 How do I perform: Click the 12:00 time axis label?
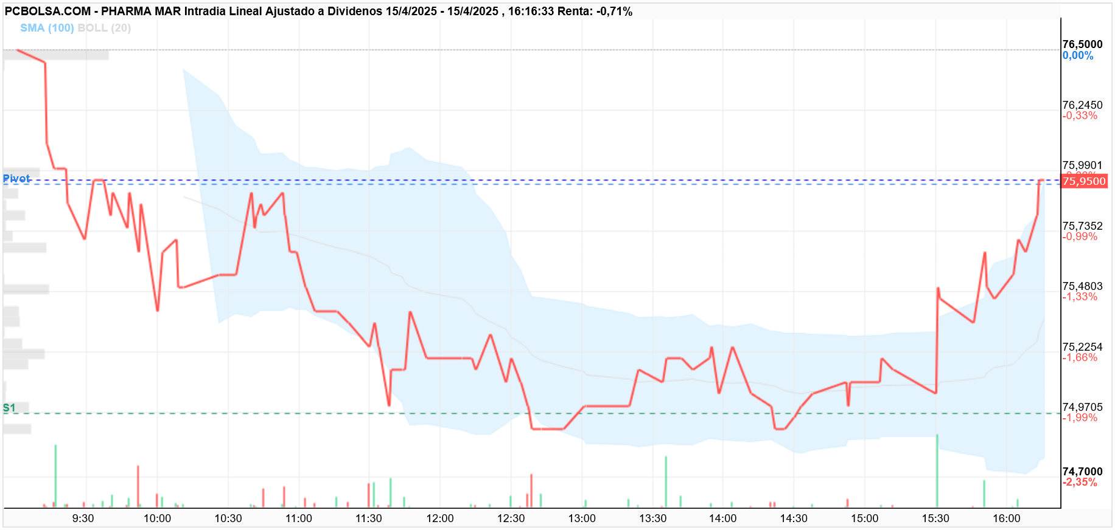tap(440, 518)
